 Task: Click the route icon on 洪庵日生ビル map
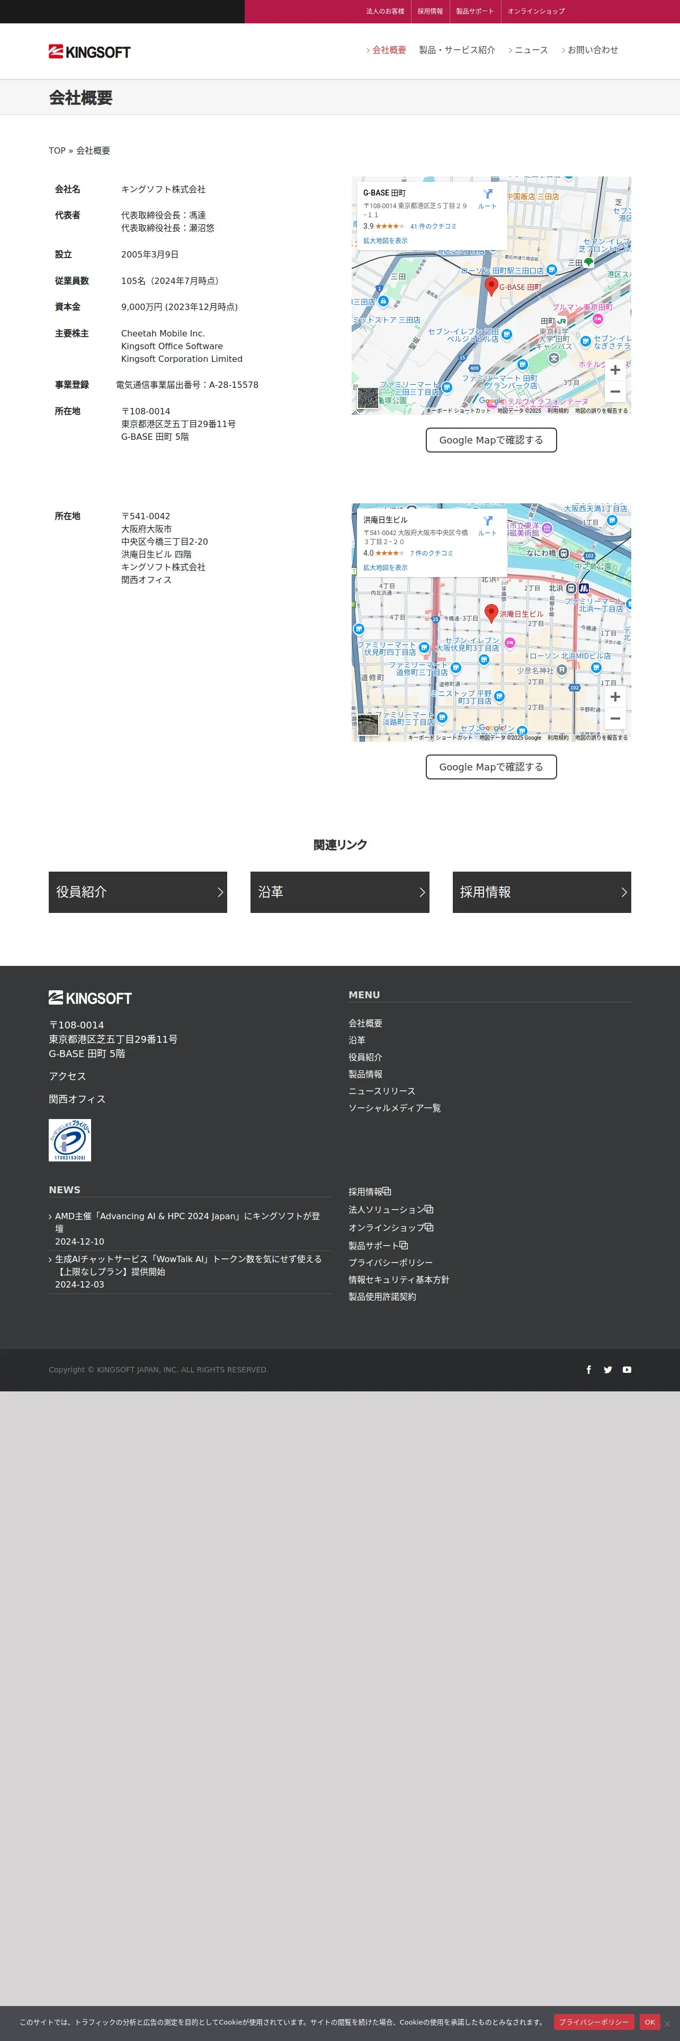488,520
